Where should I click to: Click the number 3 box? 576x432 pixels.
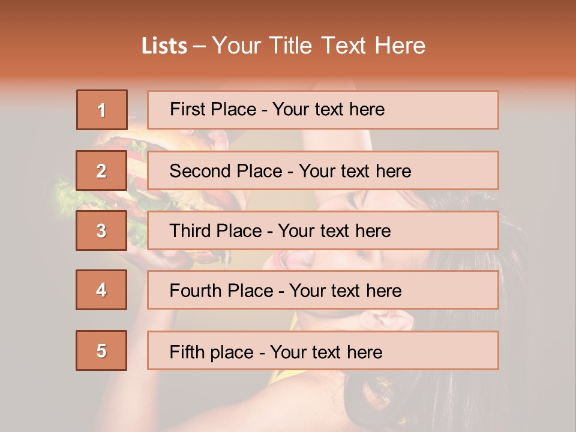coord(101,230)
